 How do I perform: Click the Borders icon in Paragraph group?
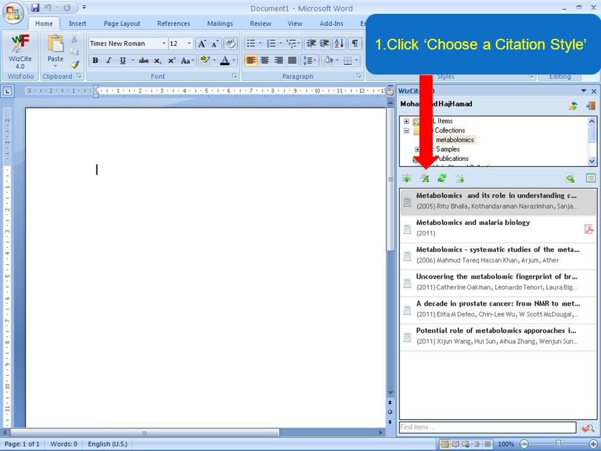(x=347, y=61)
